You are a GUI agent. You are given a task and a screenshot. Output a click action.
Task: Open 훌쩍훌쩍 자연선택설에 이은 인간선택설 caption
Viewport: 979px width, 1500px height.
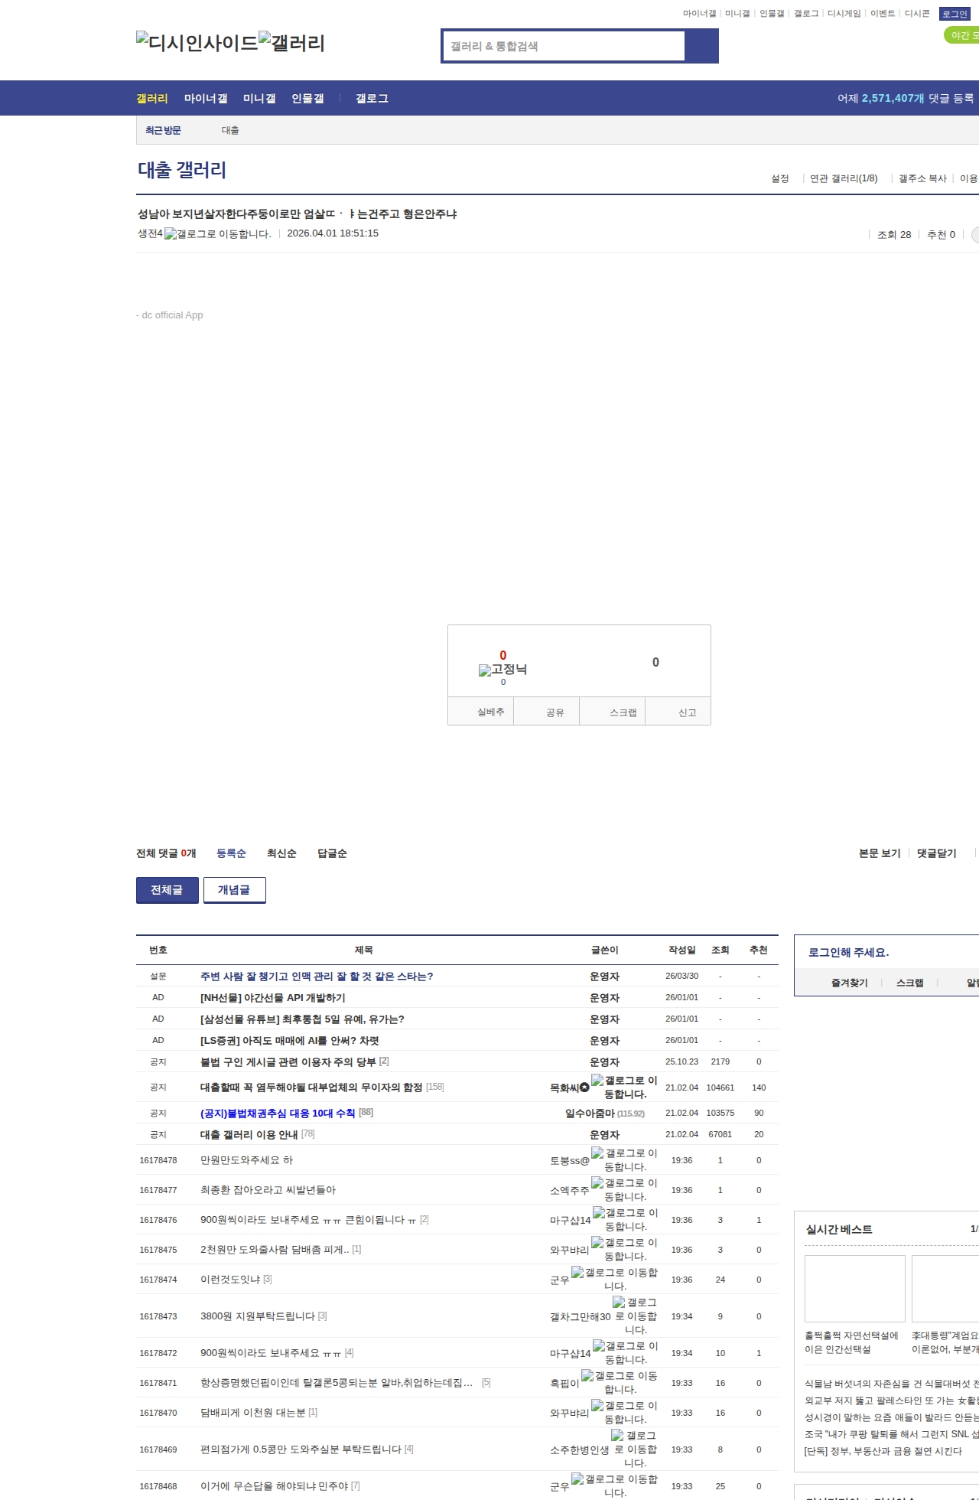pos(851,1342)
